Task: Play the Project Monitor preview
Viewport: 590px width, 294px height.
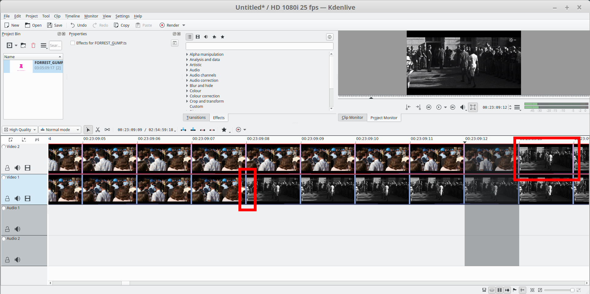Action: coord(439,107)
